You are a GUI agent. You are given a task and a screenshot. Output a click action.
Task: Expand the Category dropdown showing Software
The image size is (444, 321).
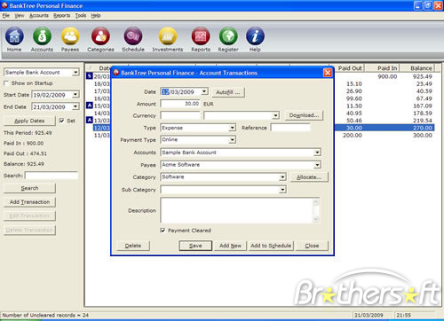(282, 177)
